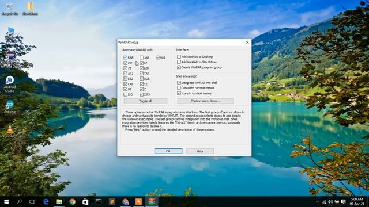This screenshot has height=207, width=369.
Task: Close the WinRAR Setup dialog
Action: (247, 42)
